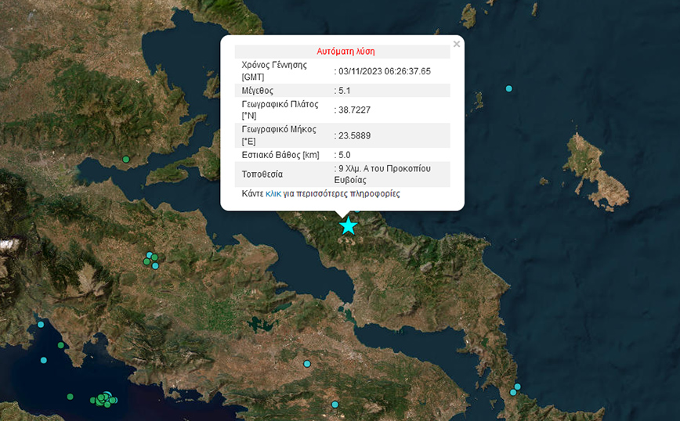Select the lone green marker on the coast left of the popup

tap(126, 160)
